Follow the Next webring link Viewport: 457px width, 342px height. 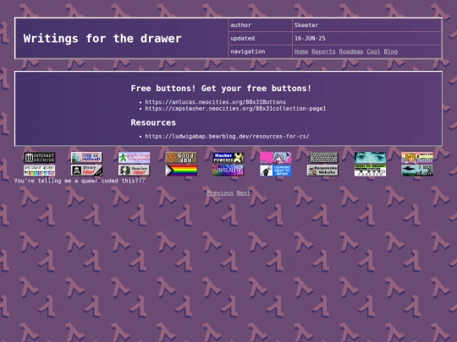click(x=244, y=193)
